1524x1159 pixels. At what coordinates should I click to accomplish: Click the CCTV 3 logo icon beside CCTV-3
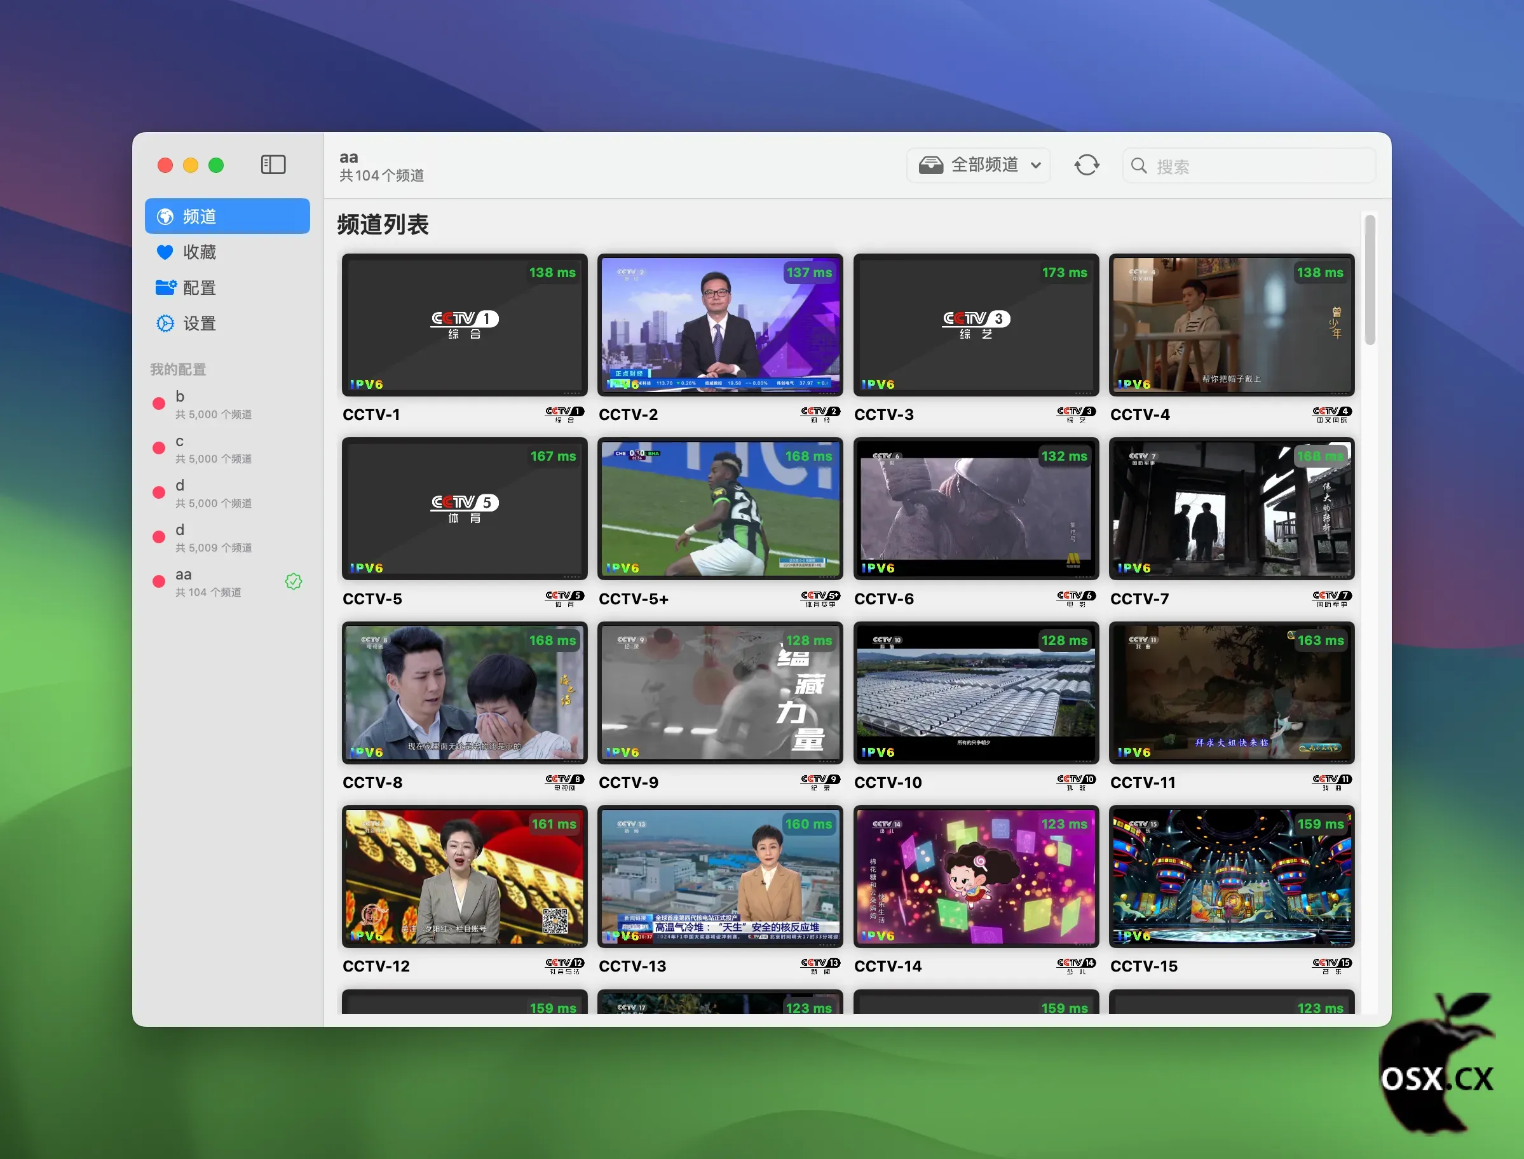tap(1076, 415)
